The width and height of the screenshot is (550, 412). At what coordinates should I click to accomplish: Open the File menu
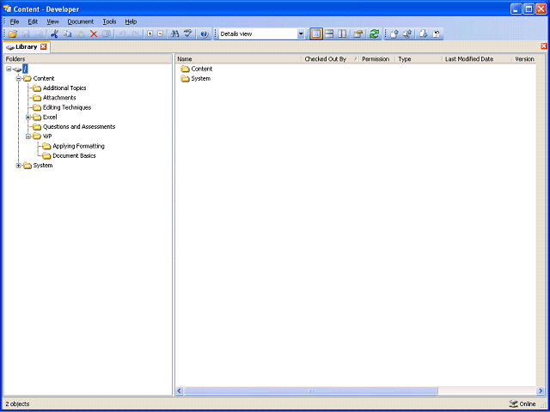pos(15,21)
